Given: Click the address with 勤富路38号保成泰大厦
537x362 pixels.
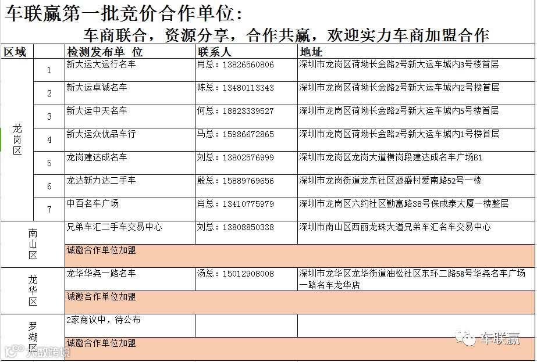Looking at the screenshot, I should (416, 209).
